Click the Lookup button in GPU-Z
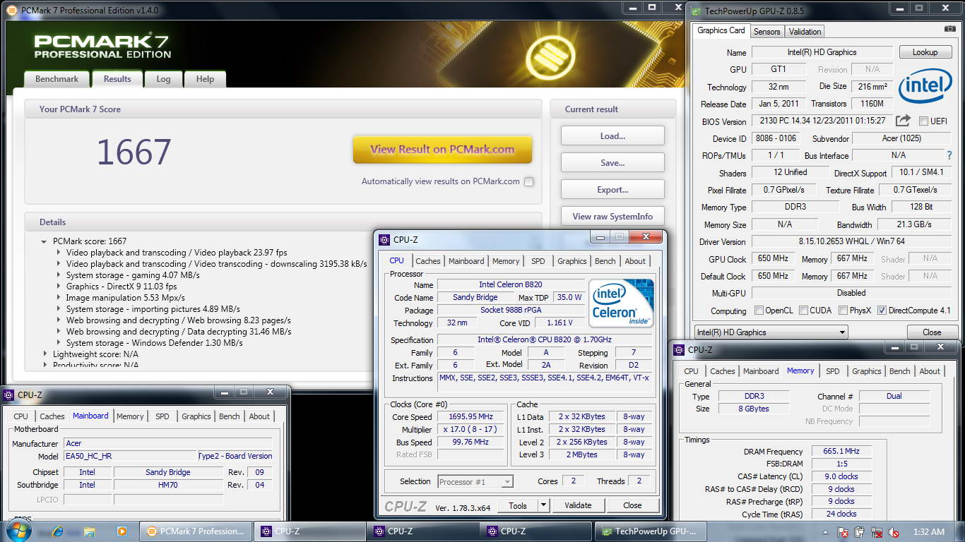The height and width of the screenshot is (542, 965). (925, 52)
